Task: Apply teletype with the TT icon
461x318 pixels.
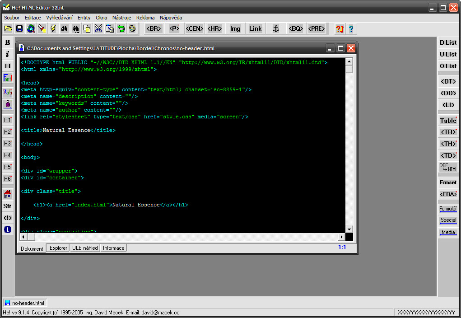Action: point(8,66)
